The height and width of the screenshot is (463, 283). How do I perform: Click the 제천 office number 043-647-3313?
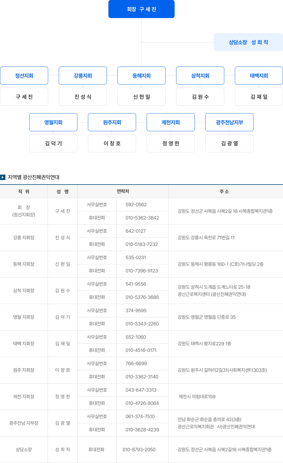click(x=141, y=390)
